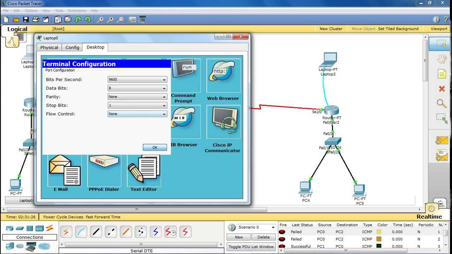Click the green Redo arrow
Viewport: 452px width, 254px height.
tap(88, 20)
